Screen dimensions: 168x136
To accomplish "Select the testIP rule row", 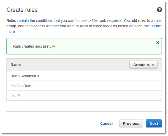I will (15, 96).
